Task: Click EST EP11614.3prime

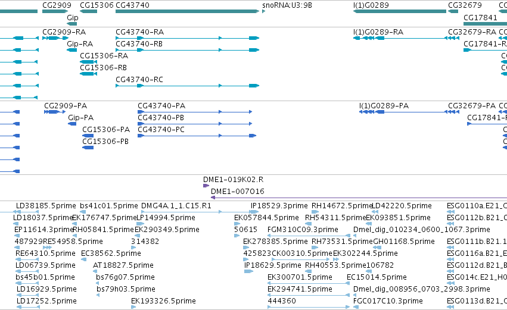Action: pos(44,230)
